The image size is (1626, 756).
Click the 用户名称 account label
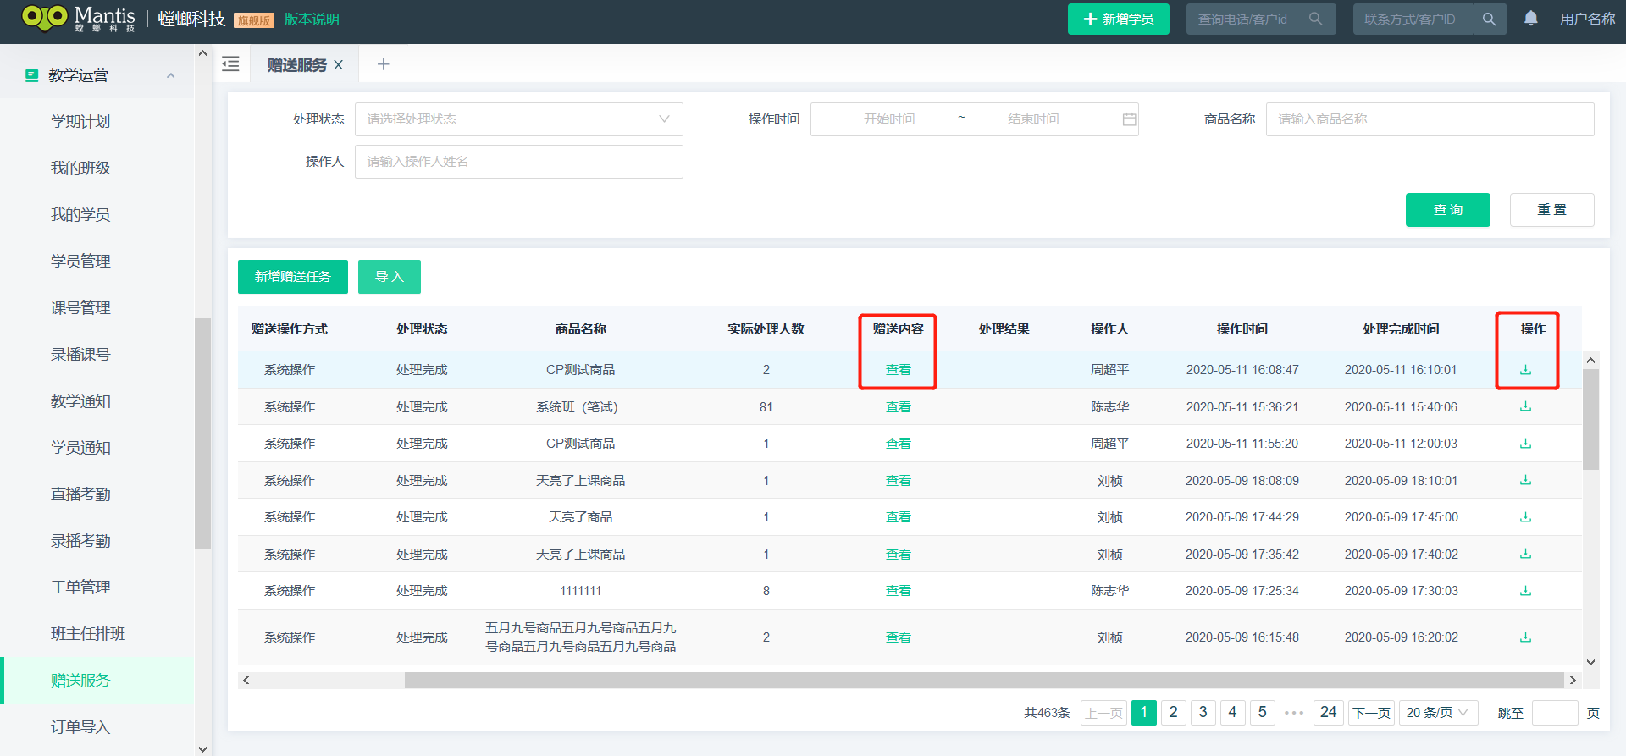[1587, 19]
